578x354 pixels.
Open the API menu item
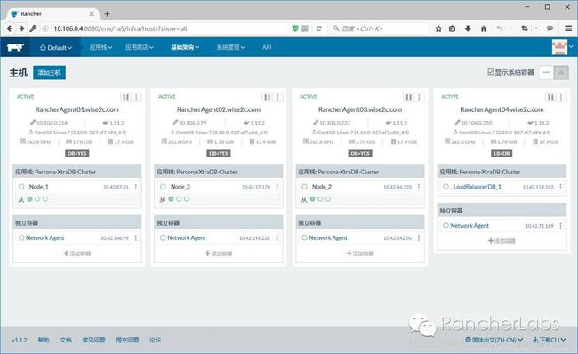267,47
